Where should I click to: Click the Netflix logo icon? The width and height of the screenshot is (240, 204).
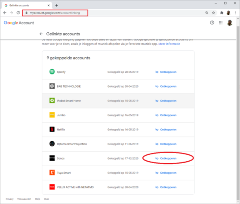click(x=52, y=129)
